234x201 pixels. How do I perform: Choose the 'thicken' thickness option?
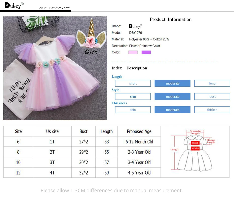pos(212,110)
